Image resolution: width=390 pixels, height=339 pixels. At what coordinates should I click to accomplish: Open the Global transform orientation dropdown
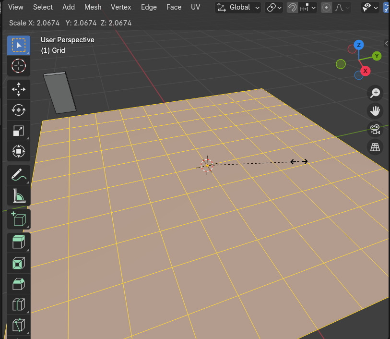click(238, 8)
